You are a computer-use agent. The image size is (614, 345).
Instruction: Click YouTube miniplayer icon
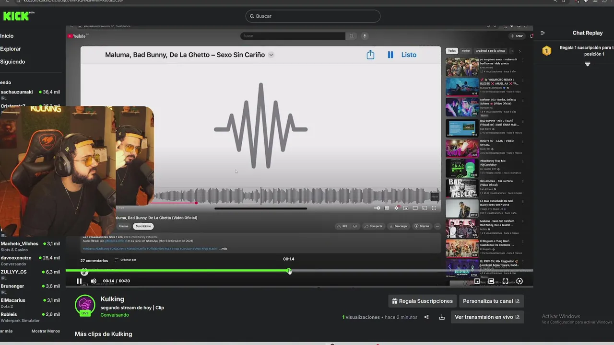coord(406,208)
